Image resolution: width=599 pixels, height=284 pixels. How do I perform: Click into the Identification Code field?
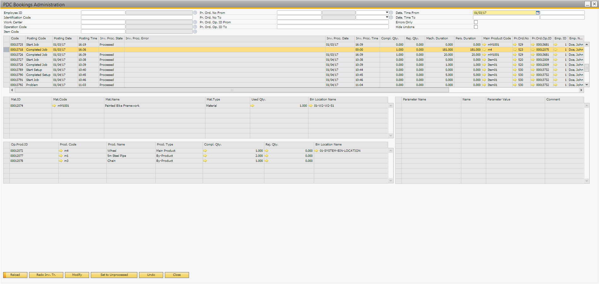tap(136, 17)
